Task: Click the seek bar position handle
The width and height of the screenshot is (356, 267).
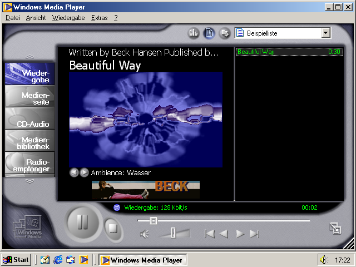Action: pos(154,220)
